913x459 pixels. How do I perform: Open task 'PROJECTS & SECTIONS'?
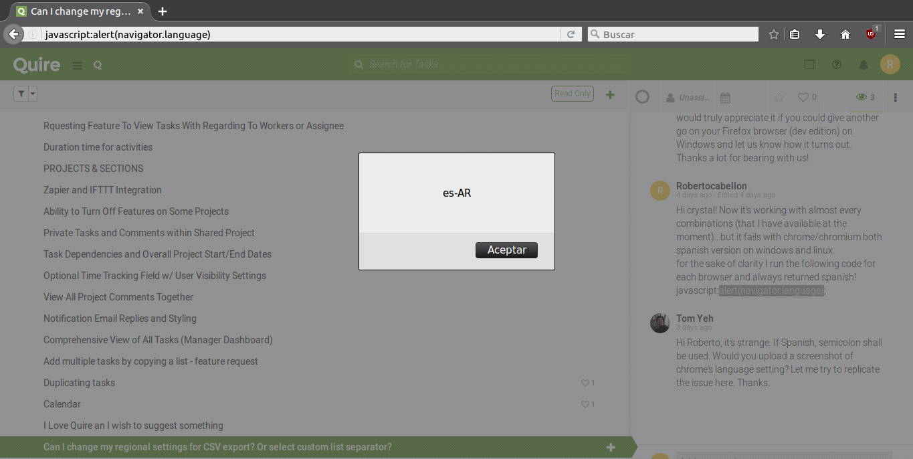[x=93, y=169]
